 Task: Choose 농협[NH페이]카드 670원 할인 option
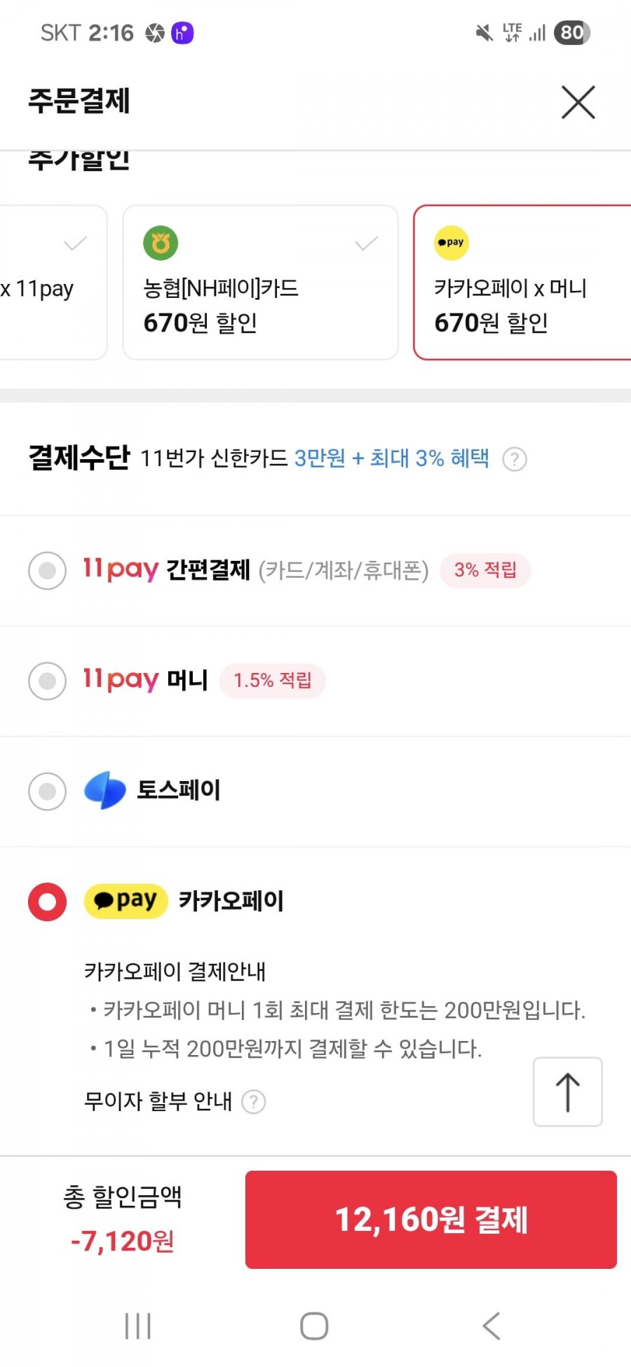coord(260,283)
